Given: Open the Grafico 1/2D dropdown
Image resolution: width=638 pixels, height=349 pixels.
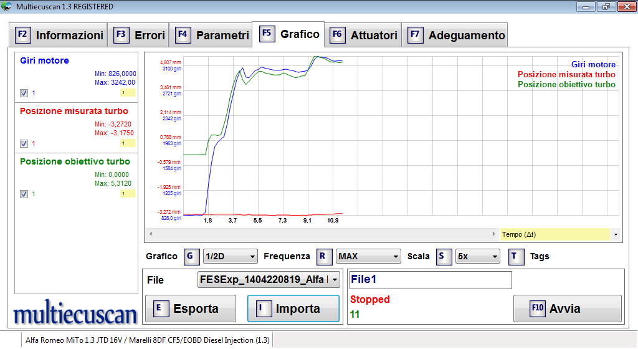Looking at the screenshot, I should click(x=230, y=256).
